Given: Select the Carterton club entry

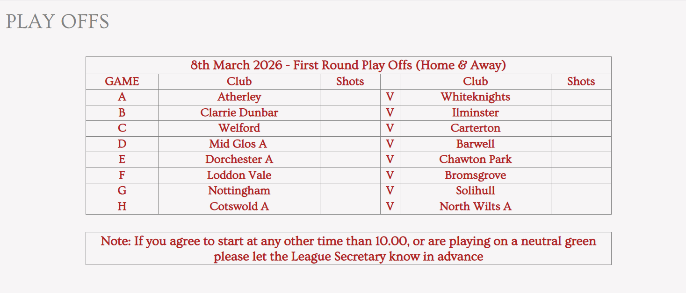Looking at the screenshot, I should coord(476,128).
